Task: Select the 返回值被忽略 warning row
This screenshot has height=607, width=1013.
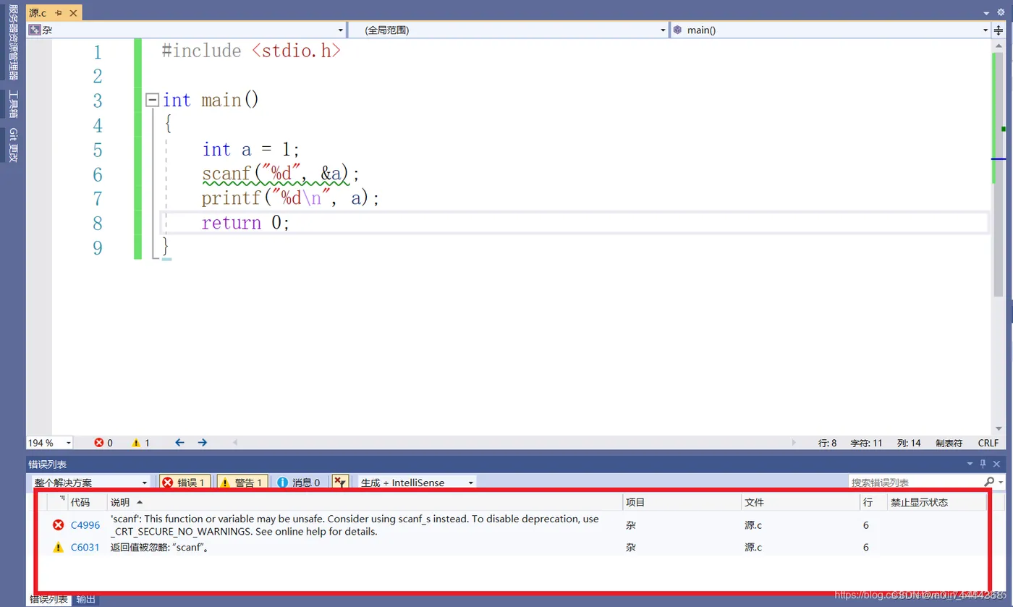Action: coord(511,548)
